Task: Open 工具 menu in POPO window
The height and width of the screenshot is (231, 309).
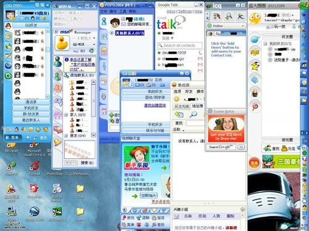Action: click(123, 12)
